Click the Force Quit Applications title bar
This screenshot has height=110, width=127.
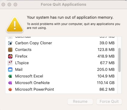(63, 5)
